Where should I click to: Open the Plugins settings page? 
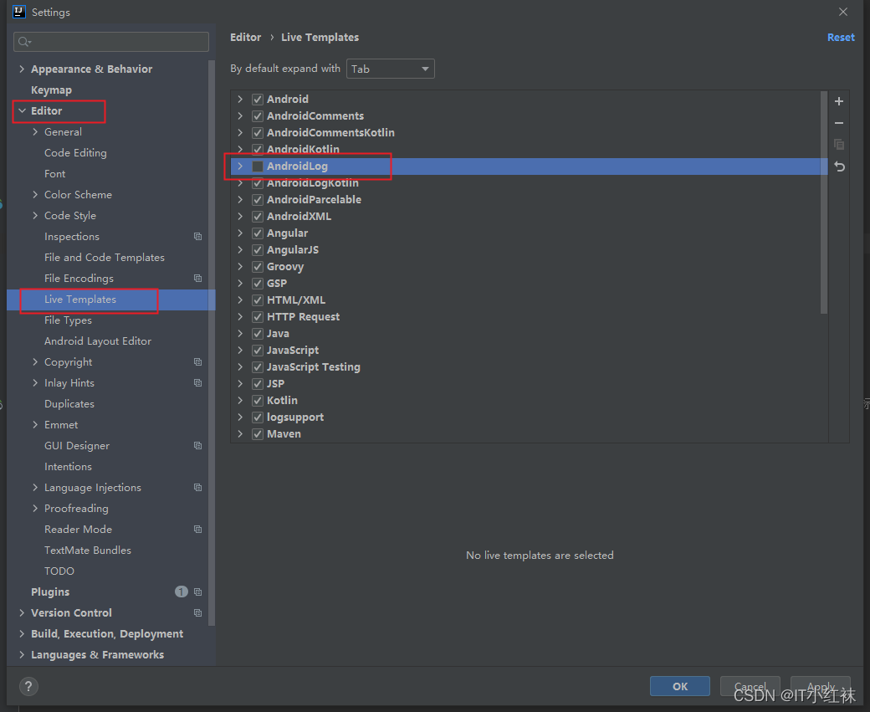(50, 592)
